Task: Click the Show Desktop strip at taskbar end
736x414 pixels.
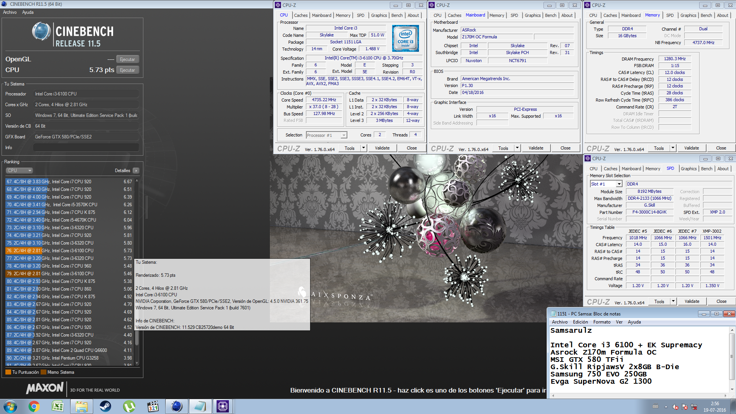Action: click(x=733, y=407)
